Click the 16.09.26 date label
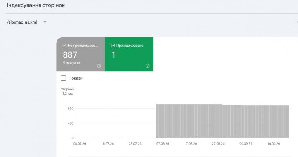This screenshot has width=298, height=157. [x=274, y=144]
